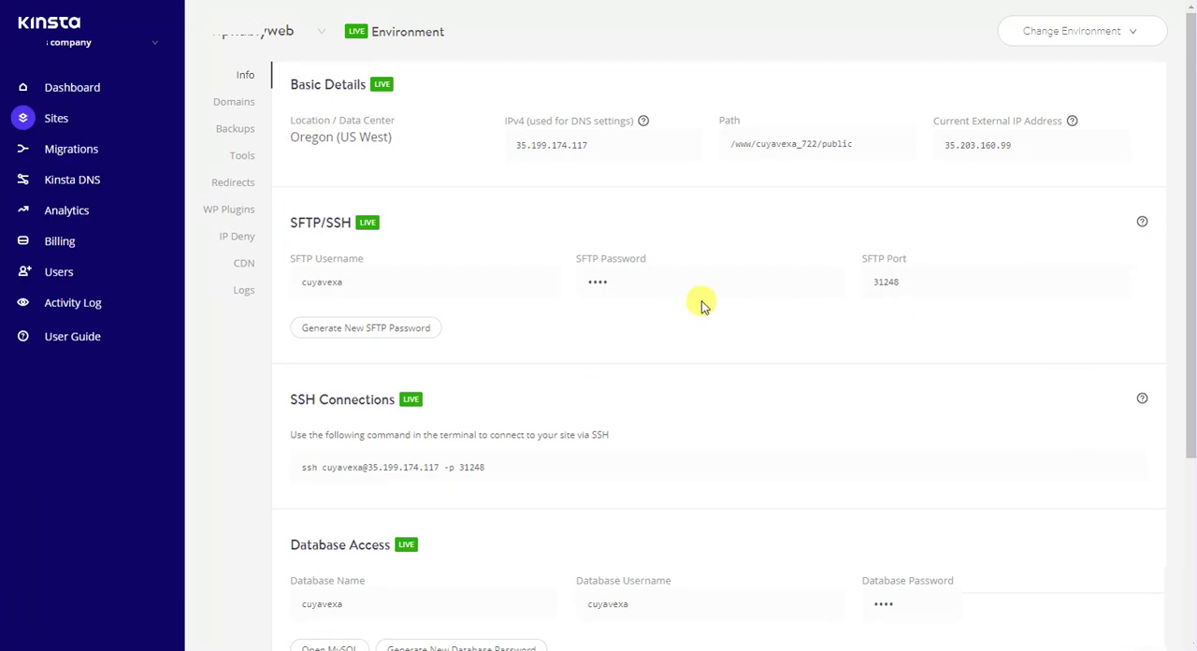Open MySQL from Database Access
Image resolution: width=1197 pixels, height=651 pixels.
tap(328, 647)
